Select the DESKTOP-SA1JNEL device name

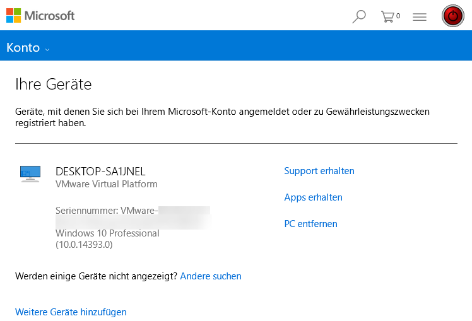tap(100, 171)
